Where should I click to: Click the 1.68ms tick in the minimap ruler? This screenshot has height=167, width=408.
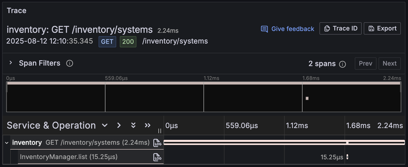coord(311,78)
